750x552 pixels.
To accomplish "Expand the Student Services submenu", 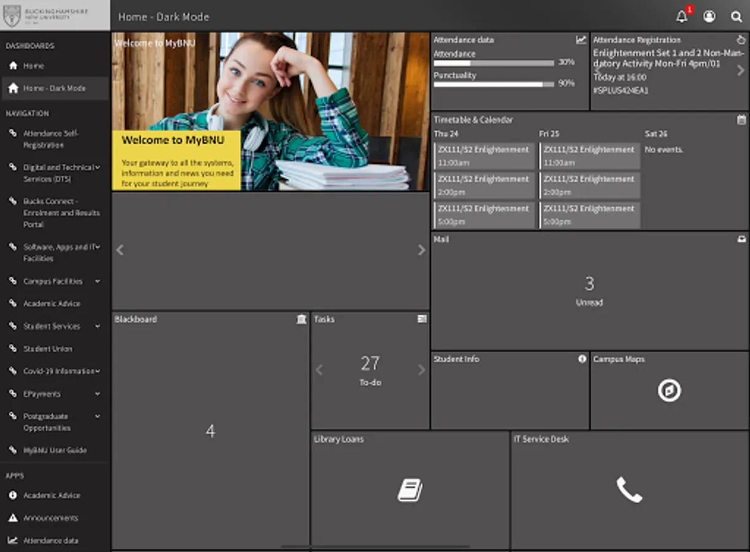I will tap(98, 326).
